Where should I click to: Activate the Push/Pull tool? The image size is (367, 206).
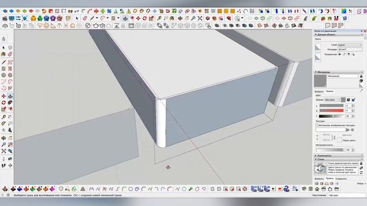click(x=10, y=96)
